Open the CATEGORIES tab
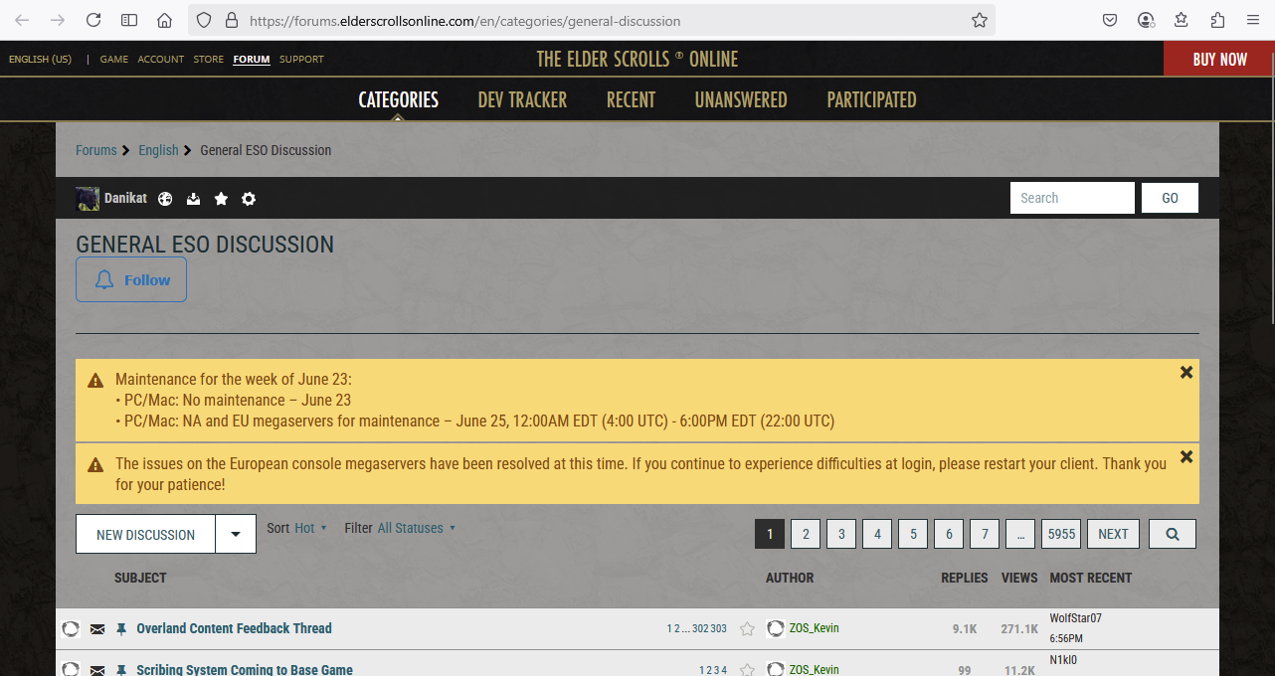This screenshot has width=1275, height=676. click(x=398, y=99)
